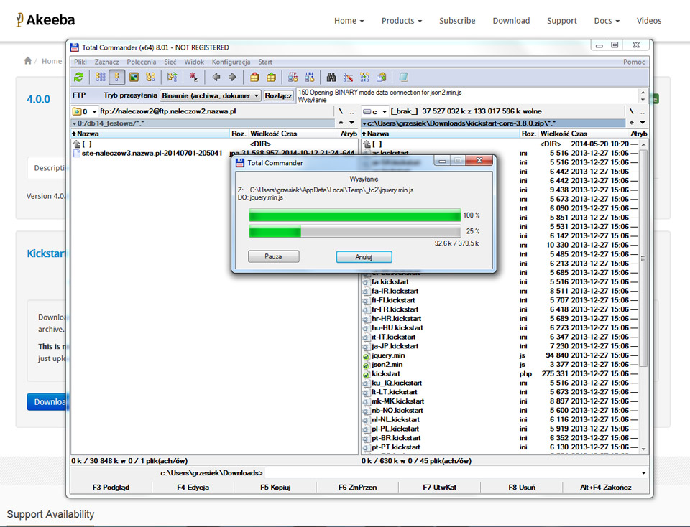Go forward using the right arrow toolbar icon
The image size is (690, 527).
[x=232, y=78]
